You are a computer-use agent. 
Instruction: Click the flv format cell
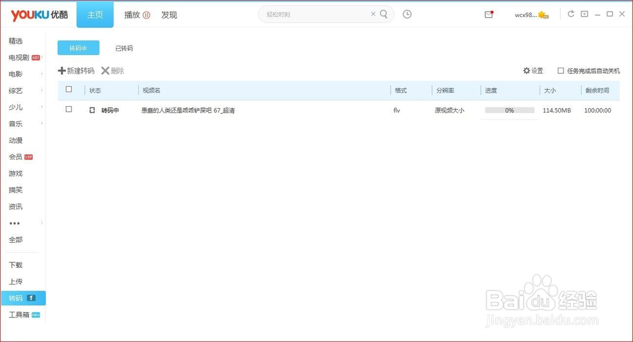(x=397, y=110)
